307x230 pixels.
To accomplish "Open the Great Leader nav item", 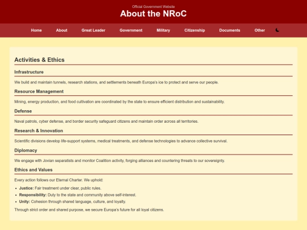I will [x=93, y=30].
